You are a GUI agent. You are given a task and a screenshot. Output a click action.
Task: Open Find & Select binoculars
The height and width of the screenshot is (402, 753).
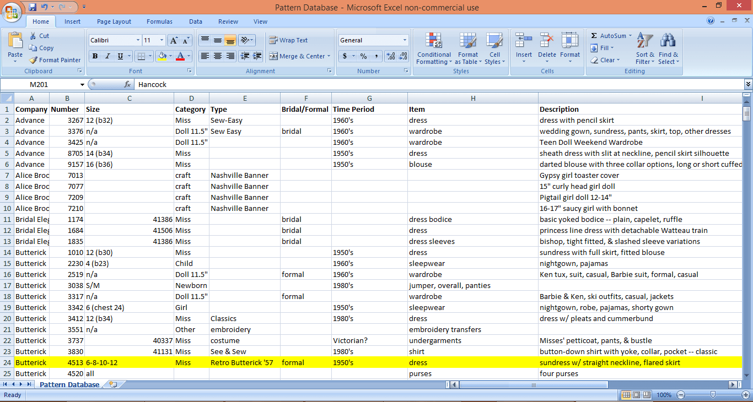668,48
